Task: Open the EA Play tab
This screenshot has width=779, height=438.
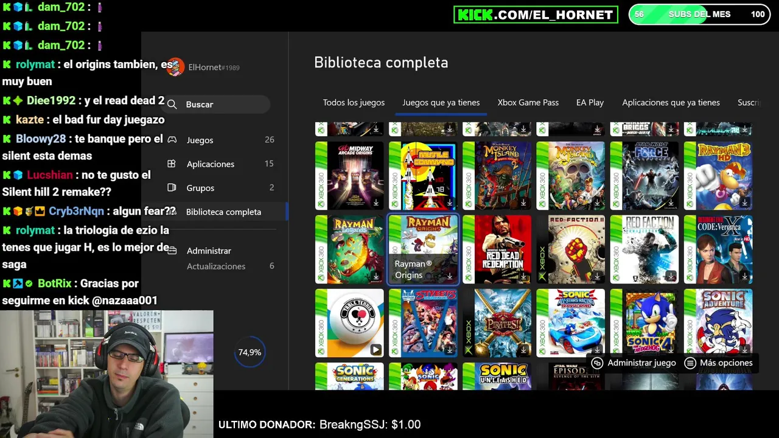Action: pos(590,102)
